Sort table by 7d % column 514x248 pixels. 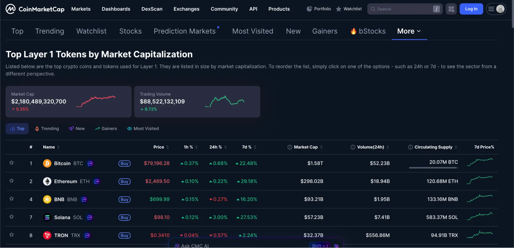coord(249,147)
